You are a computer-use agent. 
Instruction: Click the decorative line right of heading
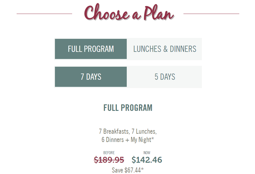click(211, 14)
